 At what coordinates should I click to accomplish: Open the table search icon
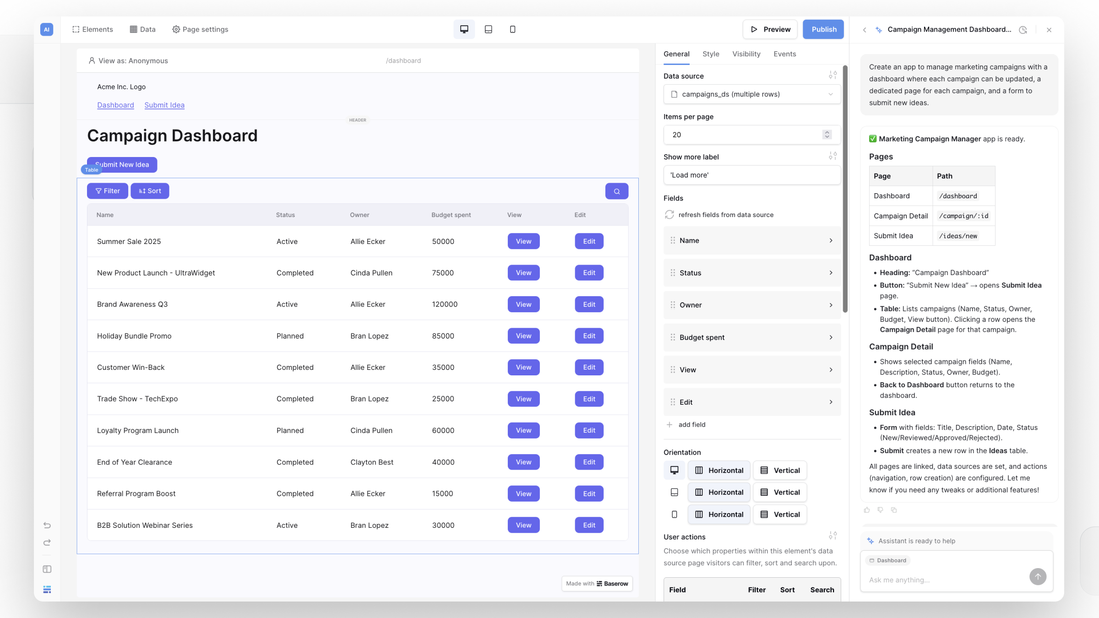[616, 191]
